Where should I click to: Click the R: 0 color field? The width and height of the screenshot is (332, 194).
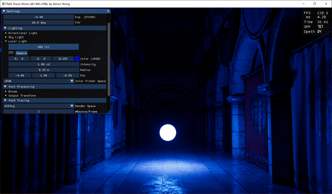click(x=19, y=59)
